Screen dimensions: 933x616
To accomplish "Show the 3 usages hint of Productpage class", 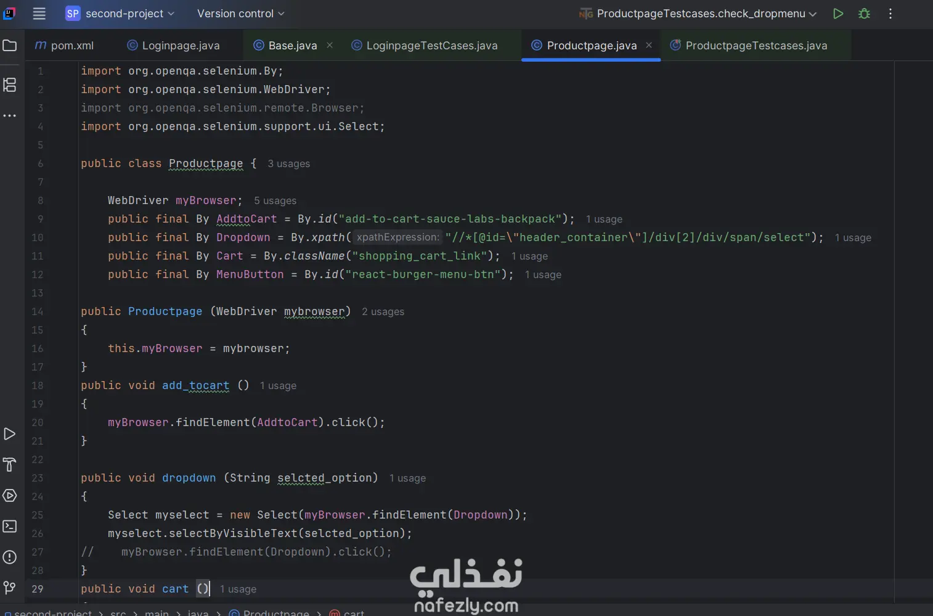I will click(x=288, y=164).
